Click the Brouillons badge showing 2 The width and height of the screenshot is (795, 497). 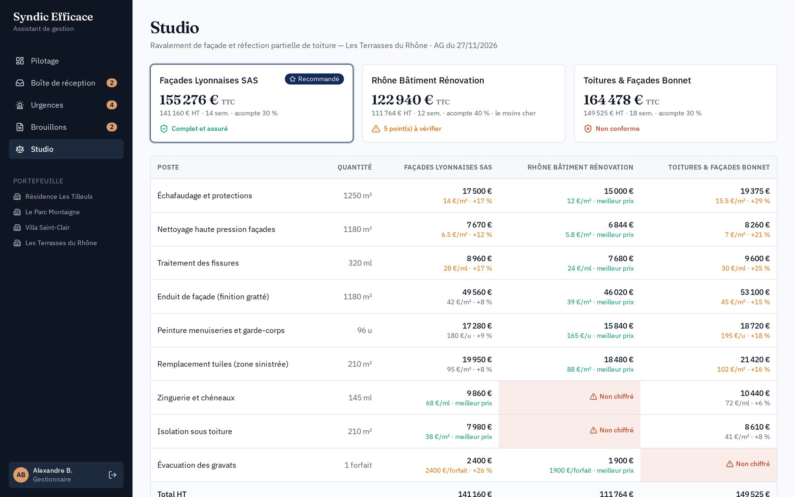(x=112, y=127)
